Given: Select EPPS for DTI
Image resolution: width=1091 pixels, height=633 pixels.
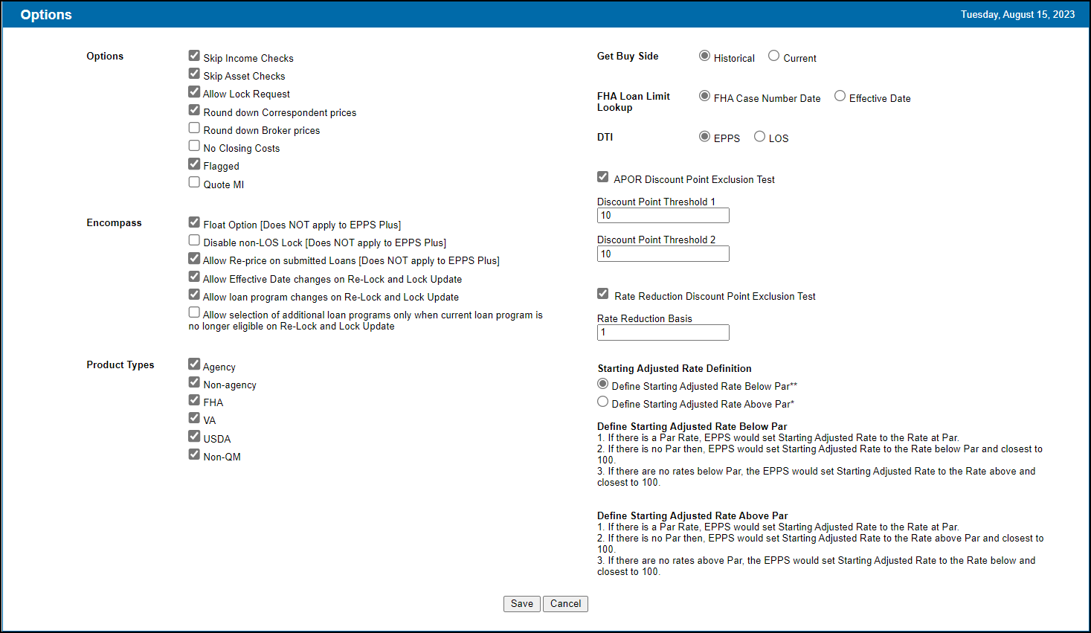Looking at the screenshot, I should coord(704,136).
